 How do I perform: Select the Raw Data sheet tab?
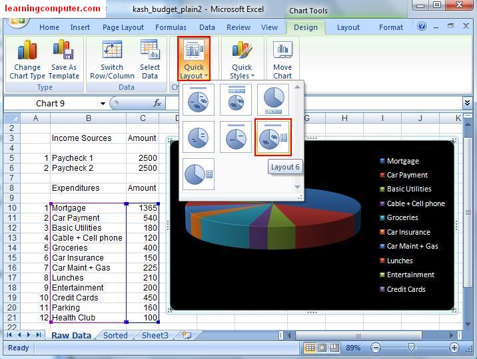71,335
